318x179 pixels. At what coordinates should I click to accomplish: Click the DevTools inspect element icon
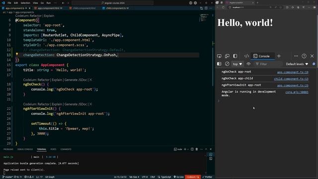click(219, 56)
